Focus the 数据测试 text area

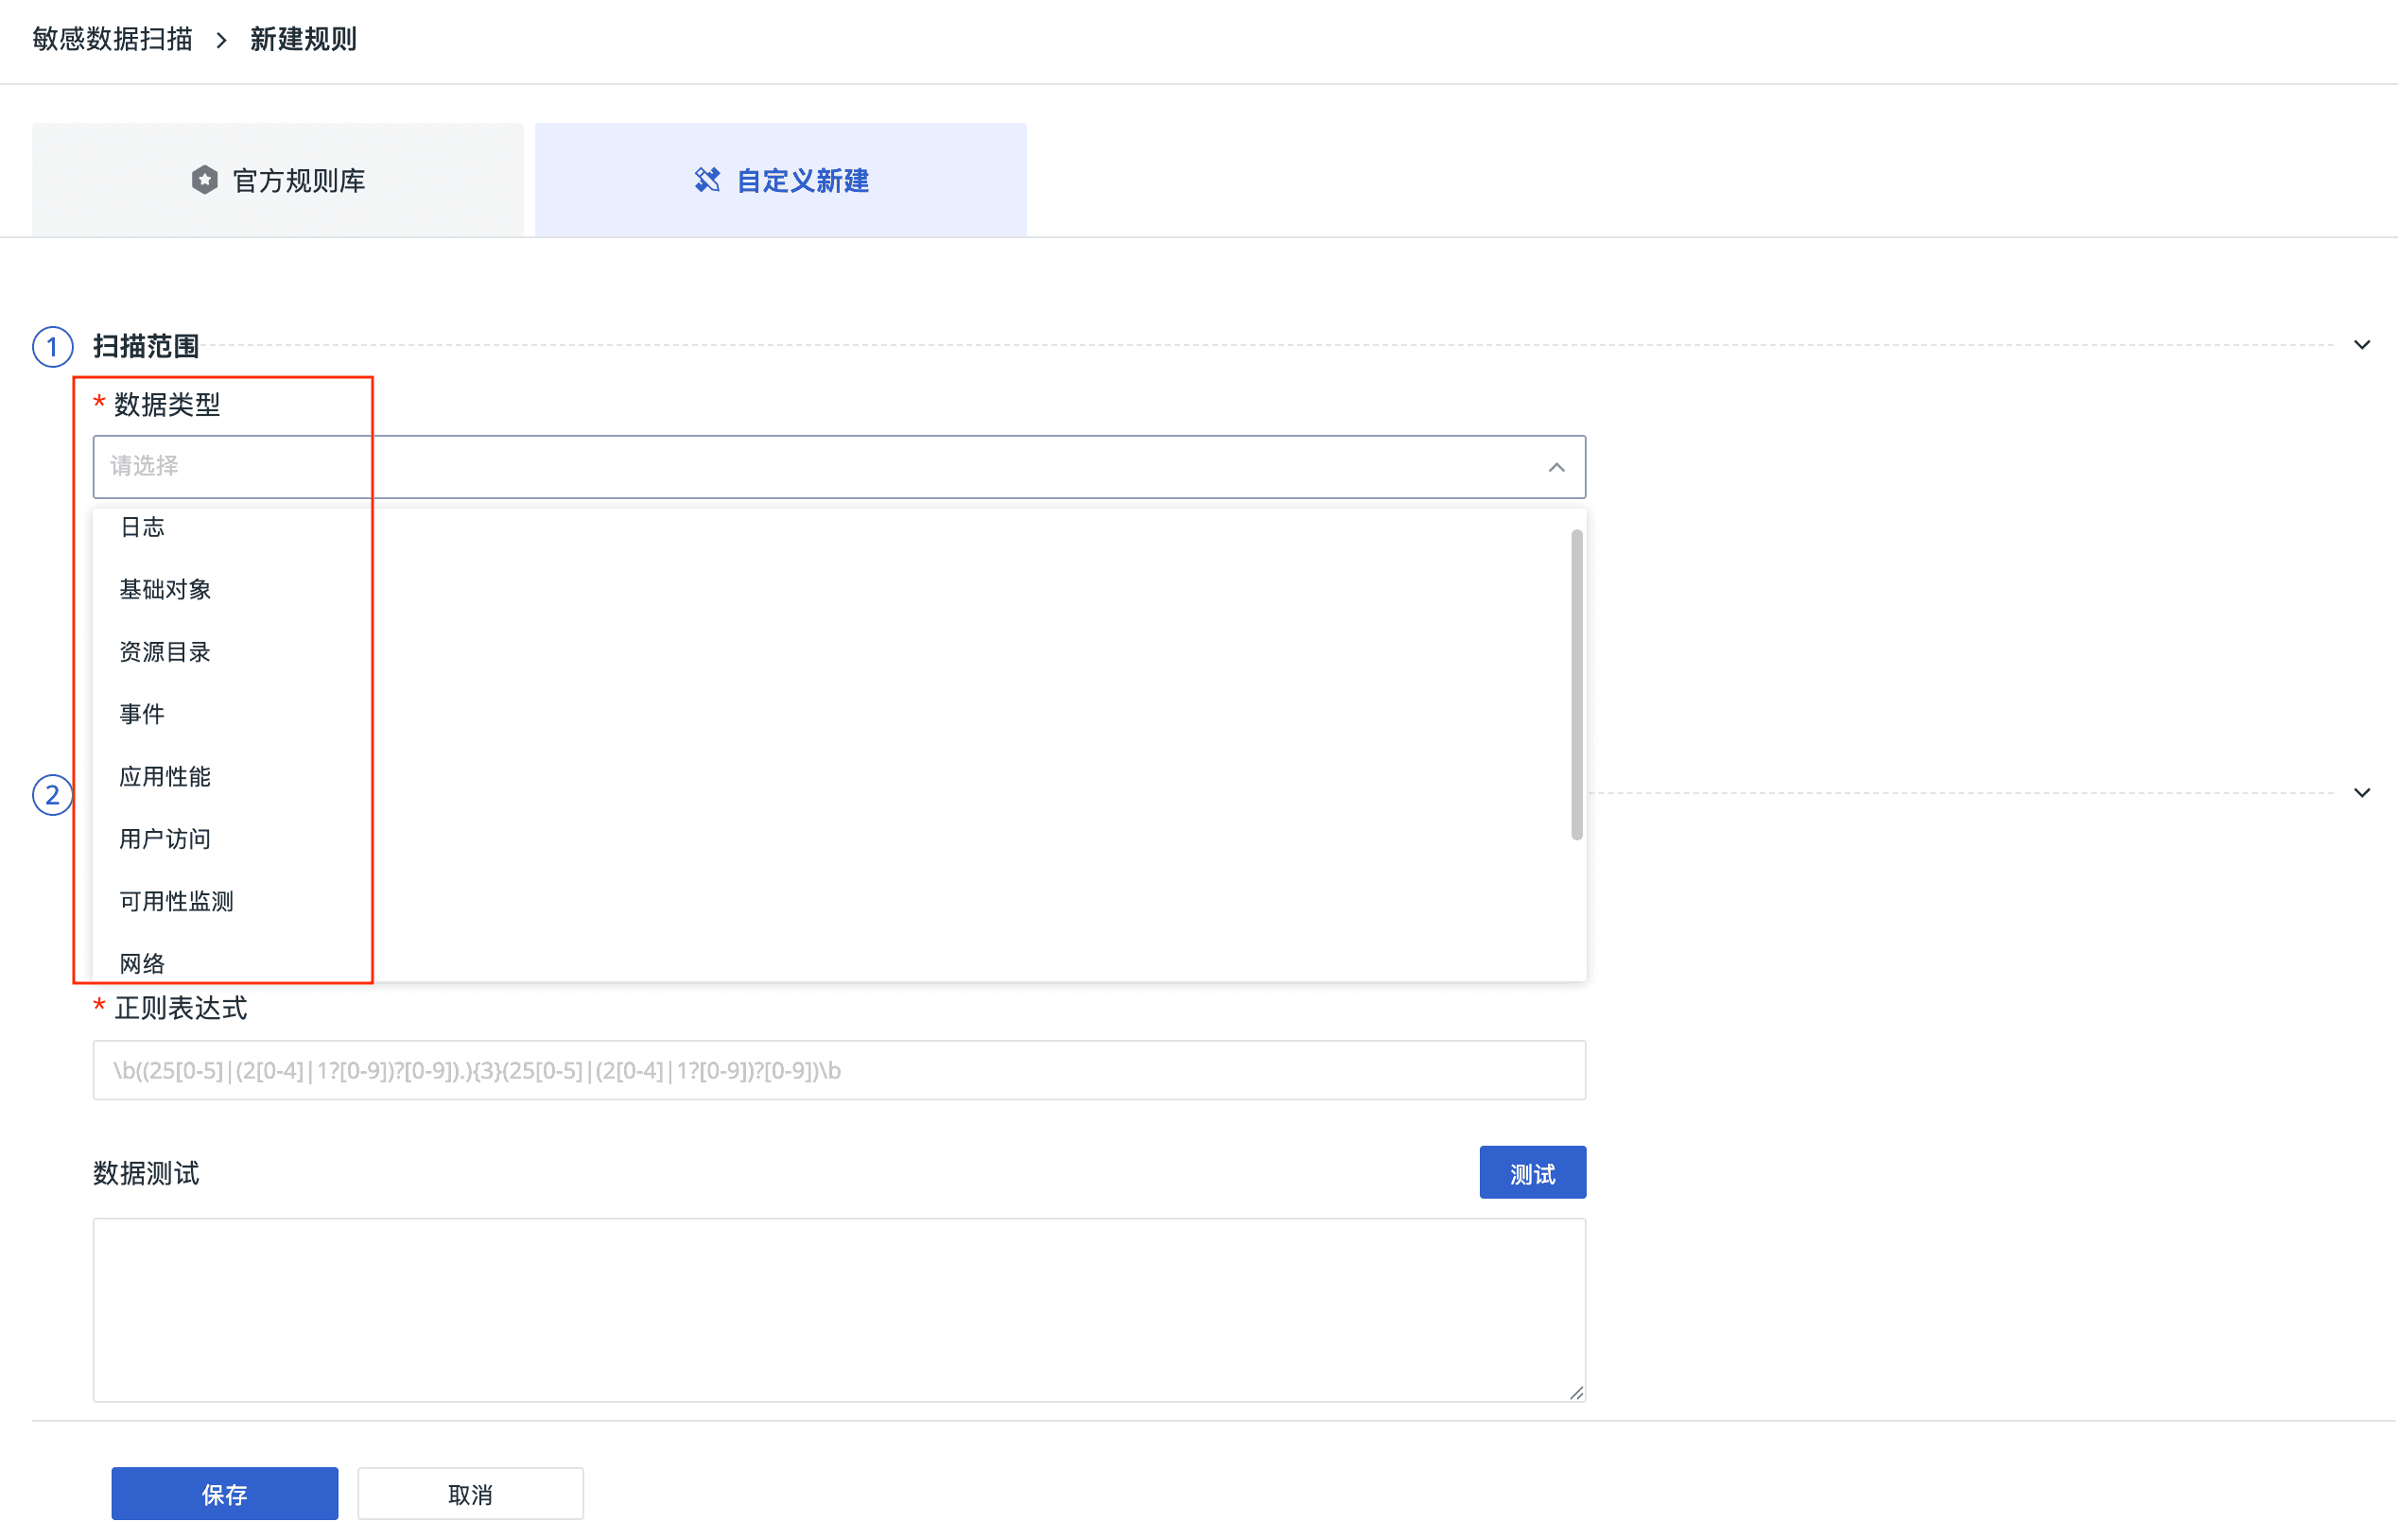(x=839, y=1309)
